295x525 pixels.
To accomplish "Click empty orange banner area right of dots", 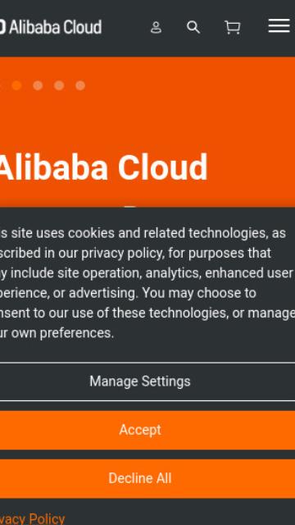I will (x=191, y=85).
